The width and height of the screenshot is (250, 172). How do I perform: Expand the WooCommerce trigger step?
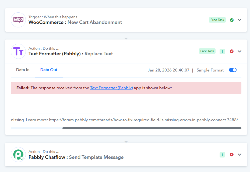240,20
